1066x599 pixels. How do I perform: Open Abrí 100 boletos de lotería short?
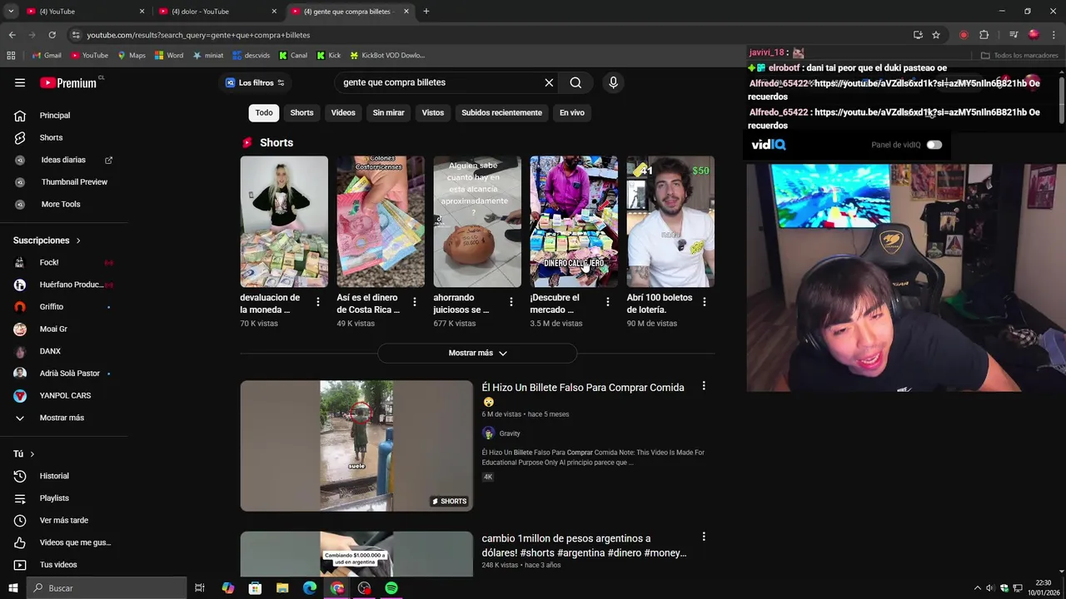[670, 221]
